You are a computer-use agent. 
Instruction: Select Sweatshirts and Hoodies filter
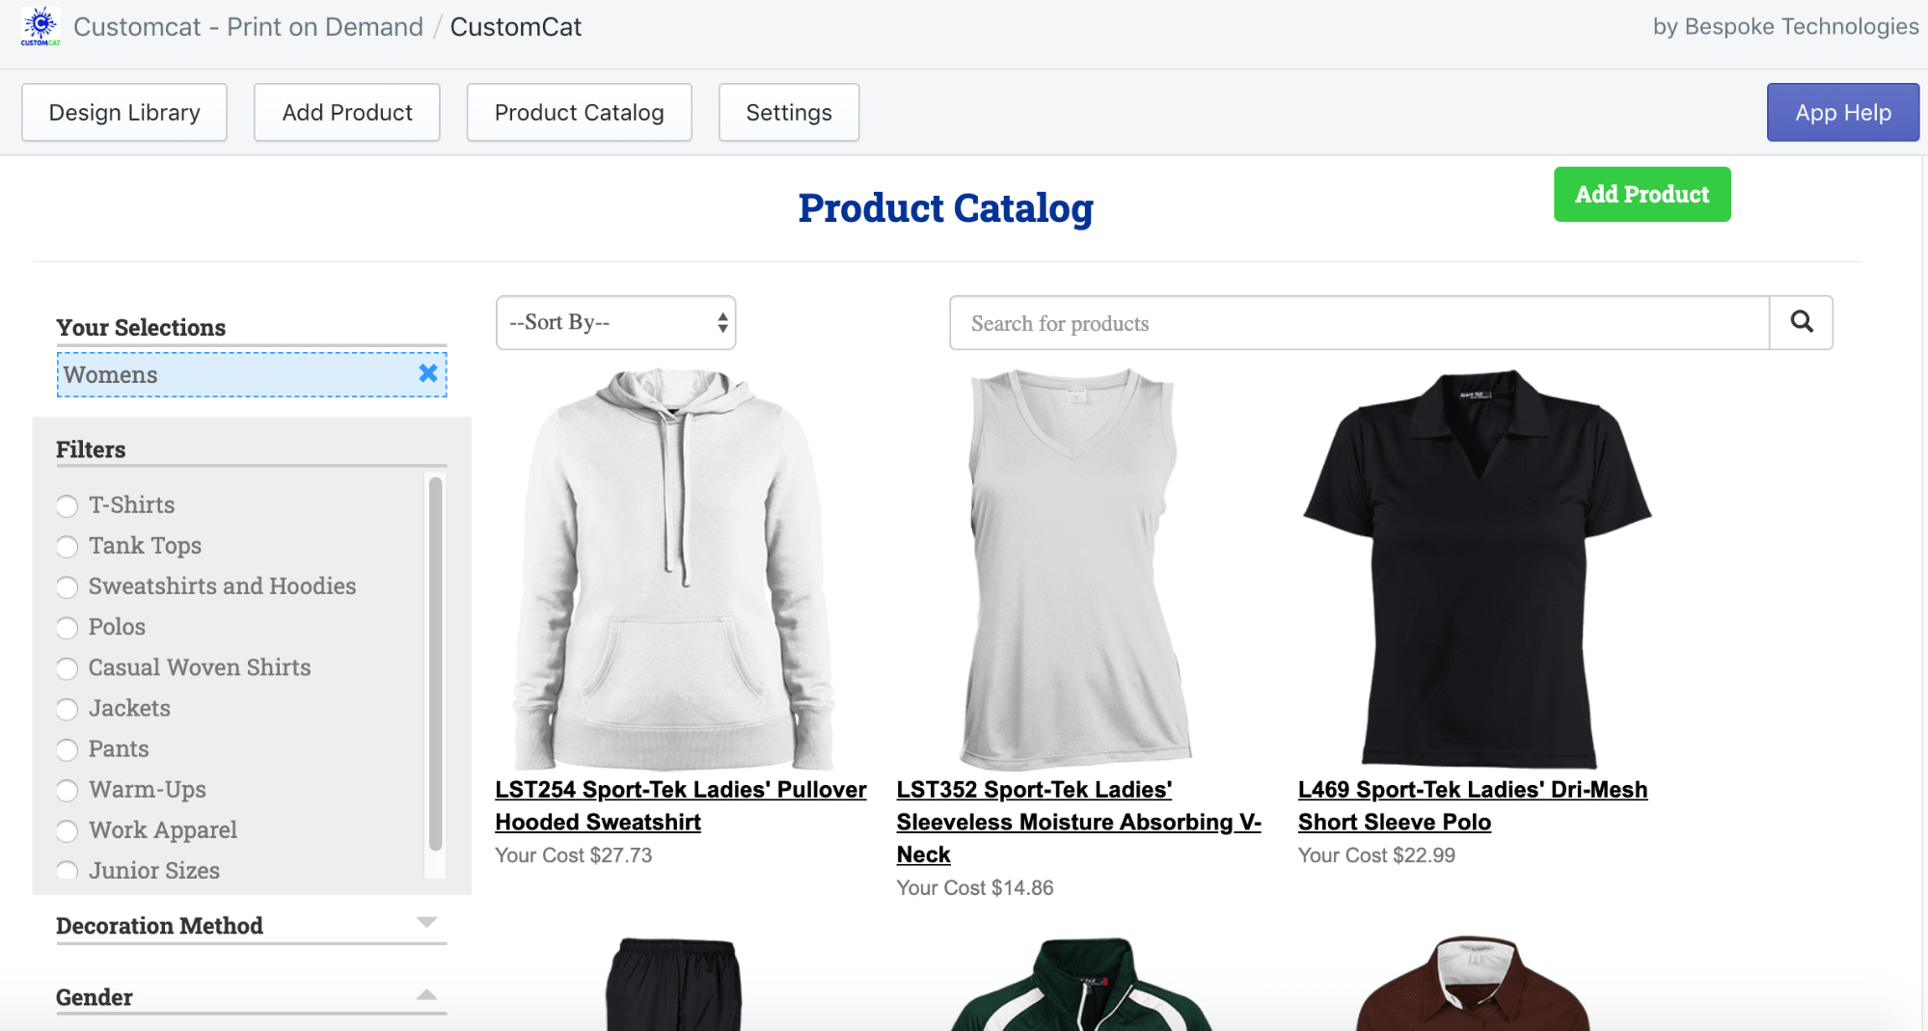(67, 586)
